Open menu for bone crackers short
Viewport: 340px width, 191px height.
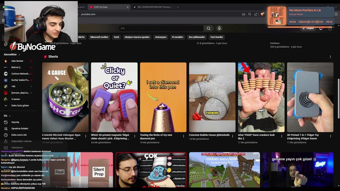(282, 136)
